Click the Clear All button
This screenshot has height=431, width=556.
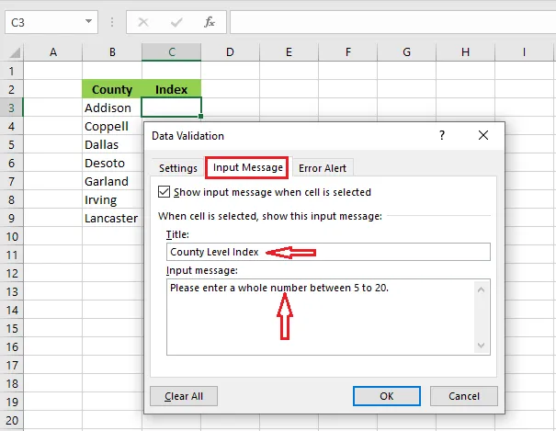(x=184, y=396)
